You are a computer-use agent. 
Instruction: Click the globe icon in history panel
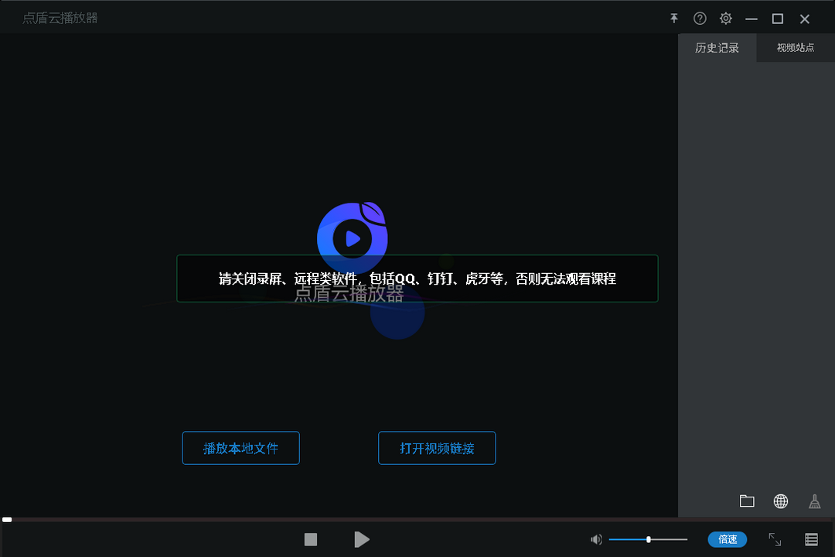click(781, 501)
